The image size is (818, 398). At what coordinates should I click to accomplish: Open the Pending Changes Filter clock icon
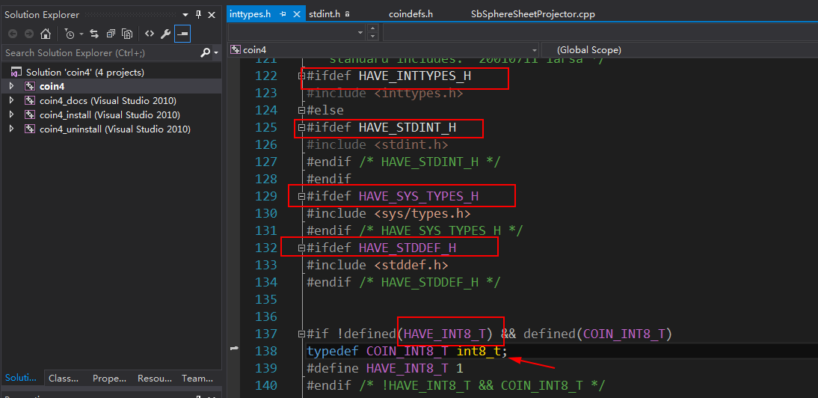coord(70,34)
